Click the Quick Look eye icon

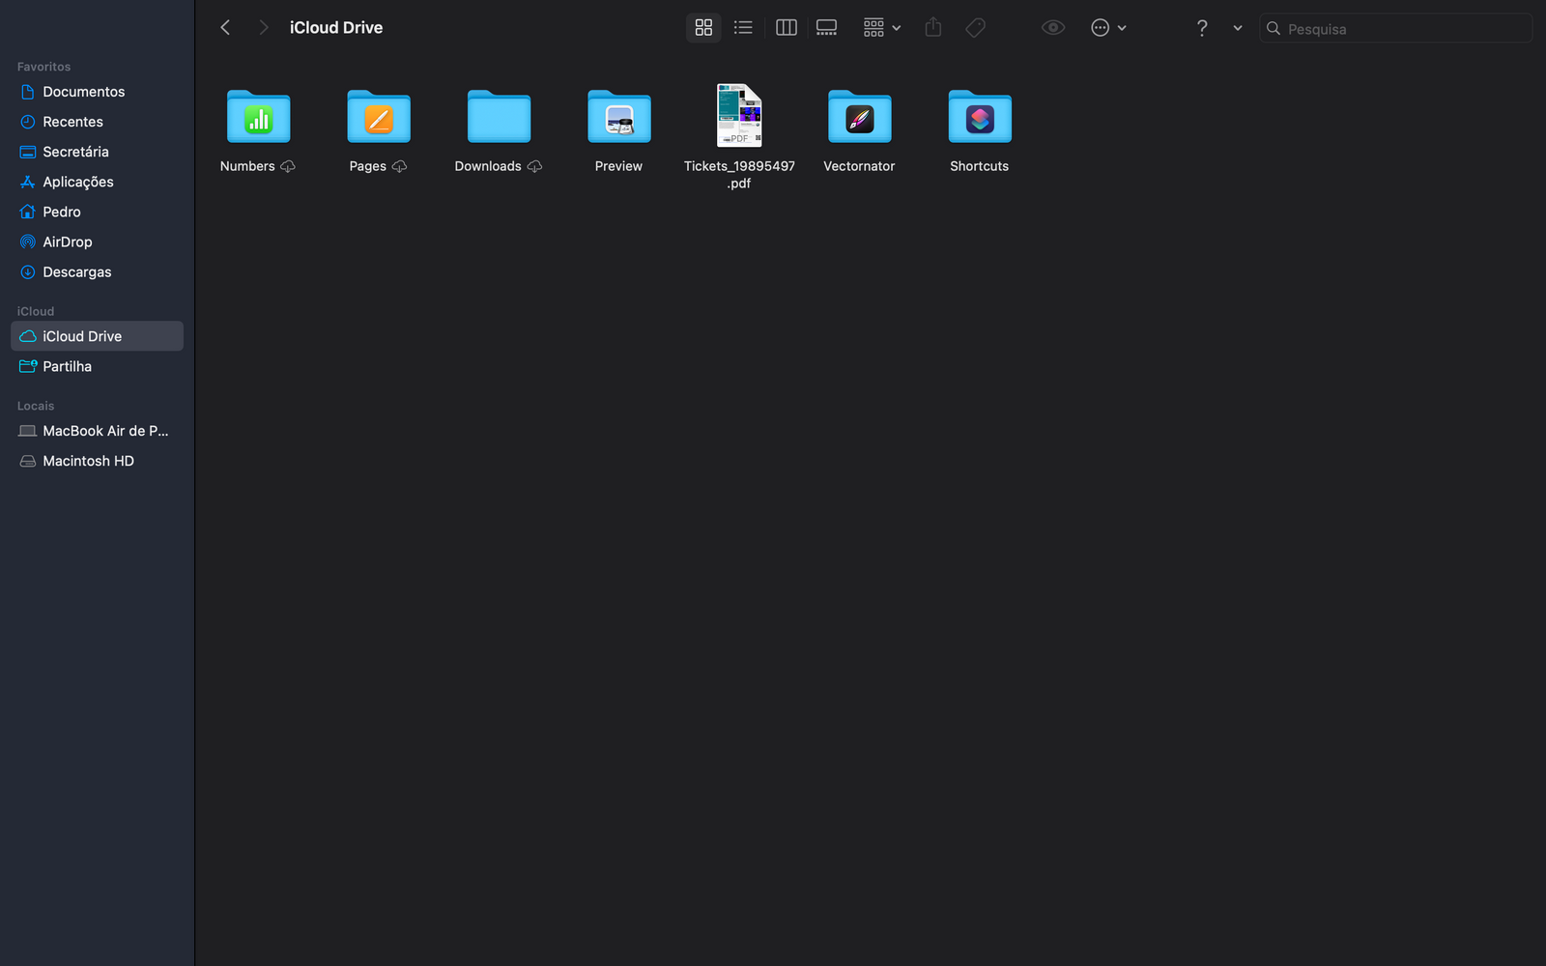[1052, 28]
